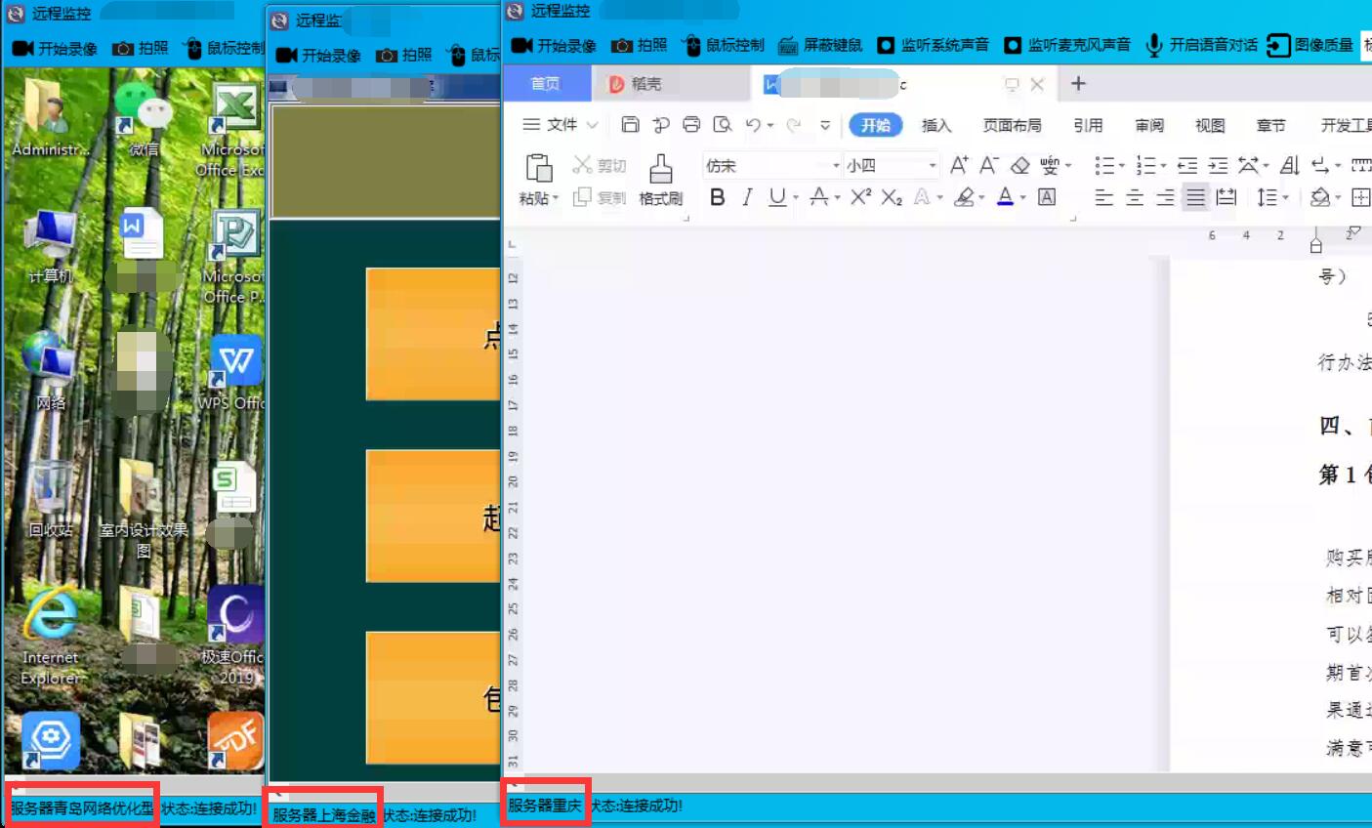1372x828 pixels.
Task: Click the increase font size A+ icon
Action: [x=959, y=165]
